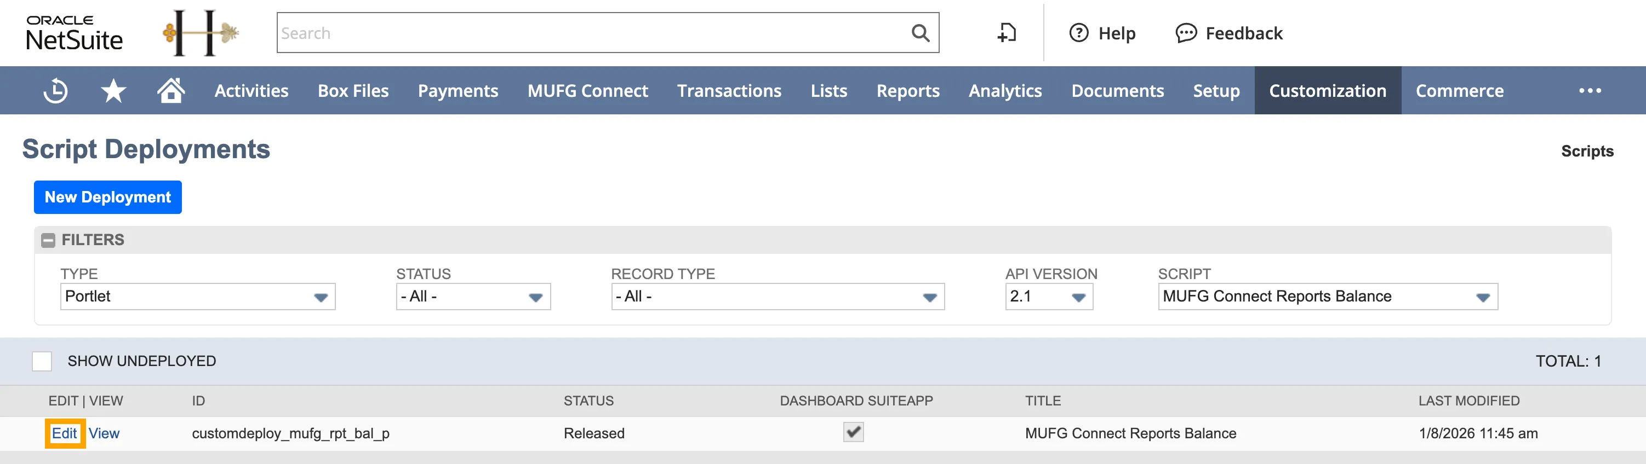Open the Lists menu
The width and height of the screenshot is (1646, 464).
tap(828, 91)
